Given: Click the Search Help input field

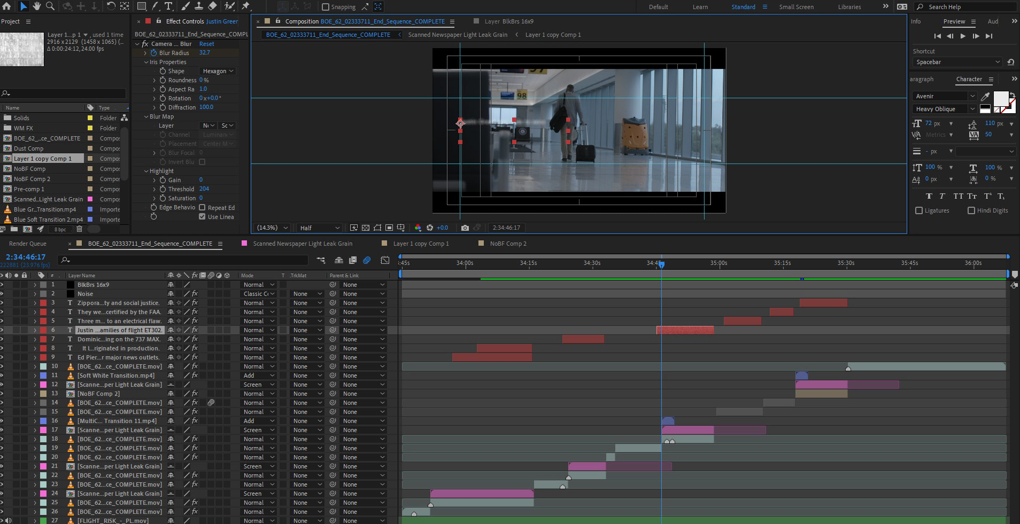Looking at the screenshot, I should [965, 7].
